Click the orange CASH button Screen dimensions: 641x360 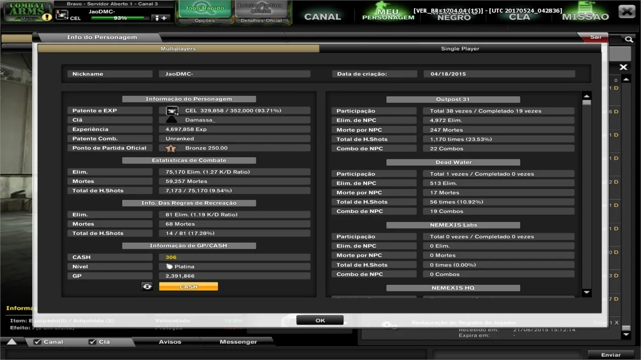[x=189, y=286]
